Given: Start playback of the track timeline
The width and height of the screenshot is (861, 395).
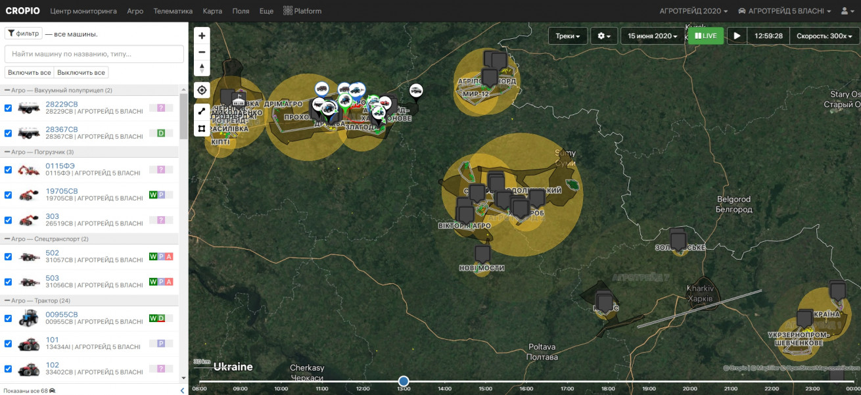Looking at the screenshot, I should [x=737, y=35].
